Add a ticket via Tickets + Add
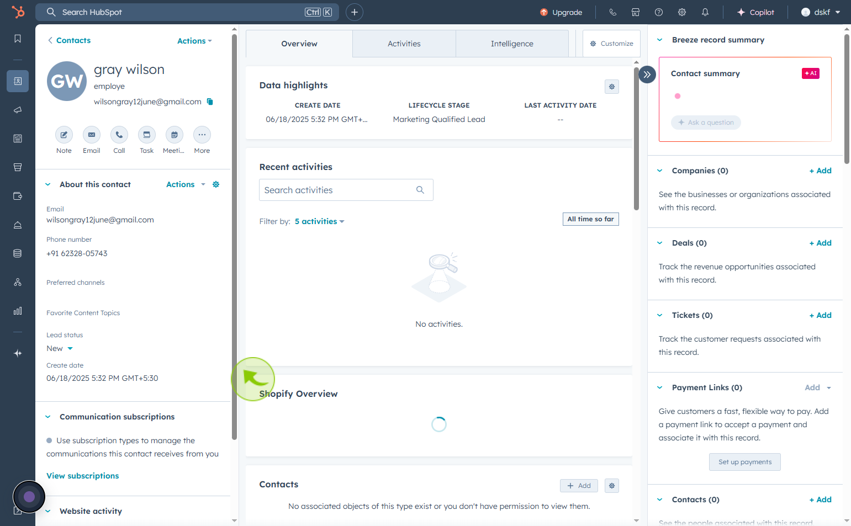 click(820, 315)
